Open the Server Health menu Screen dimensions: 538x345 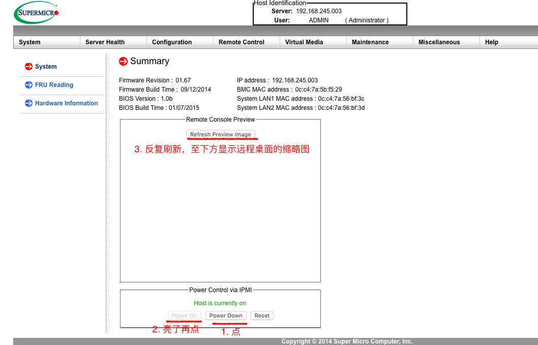coord(105,42)
